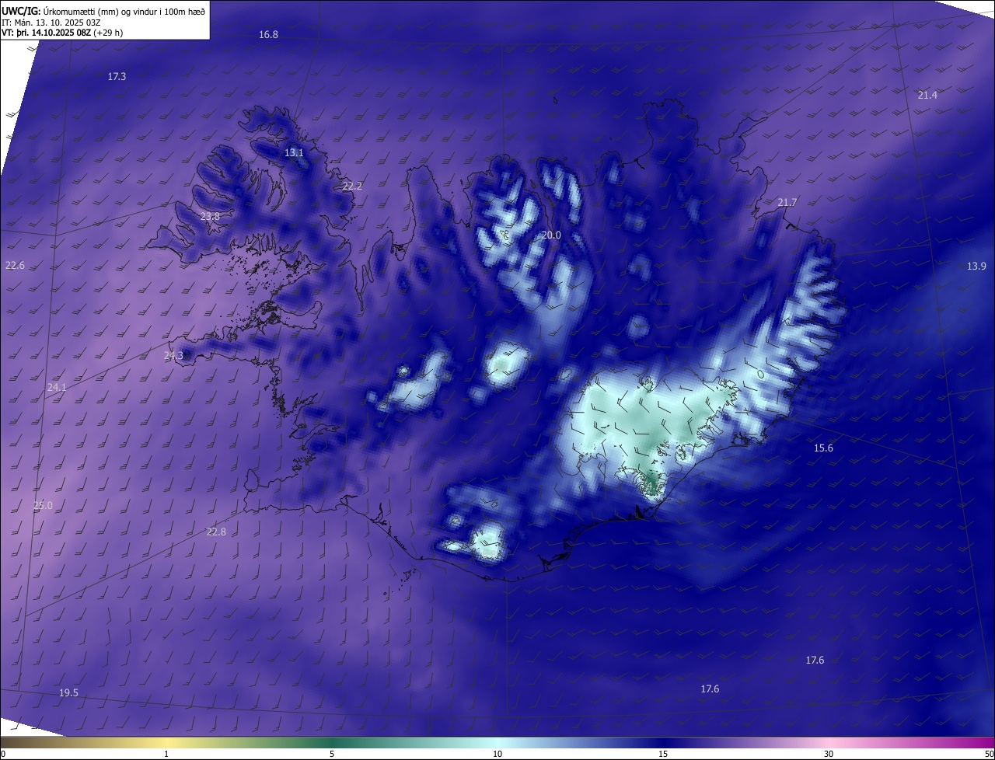Select the 21.4 wind value label
The image size is (995, 760).
(927, 95)
